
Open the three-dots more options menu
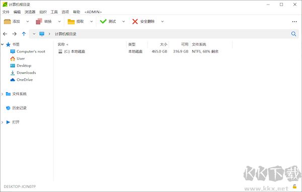(294, 22)
